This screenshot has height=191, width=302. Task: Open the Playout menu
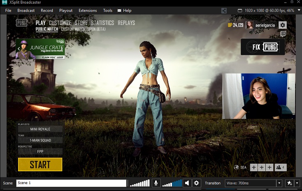[x=66, y=11]
